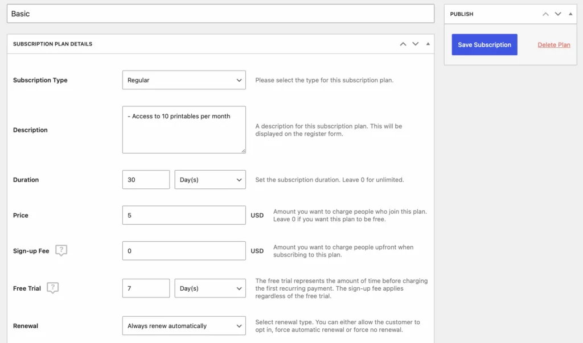Click the 'Subscription Type' label

tap(40, 80)
